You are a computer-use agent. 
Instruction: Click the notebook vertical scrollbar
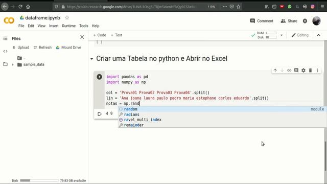[x=325, y=155]
